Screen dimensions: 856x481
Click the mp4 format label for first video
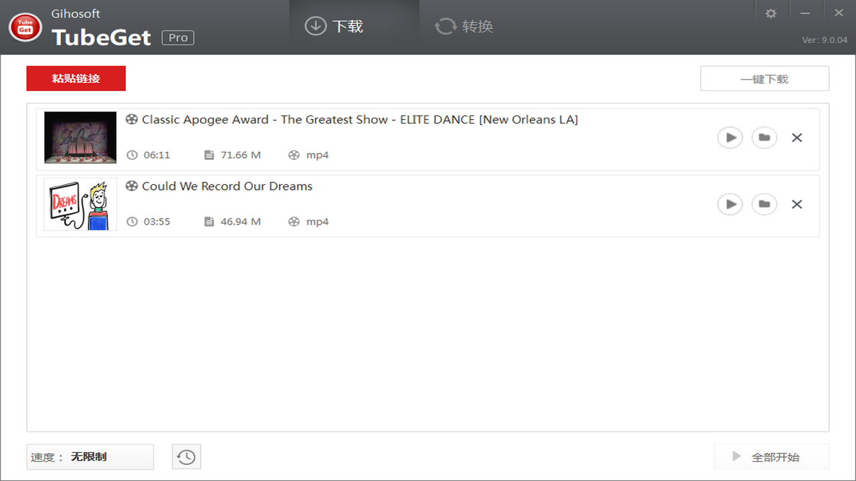(317, 154)
